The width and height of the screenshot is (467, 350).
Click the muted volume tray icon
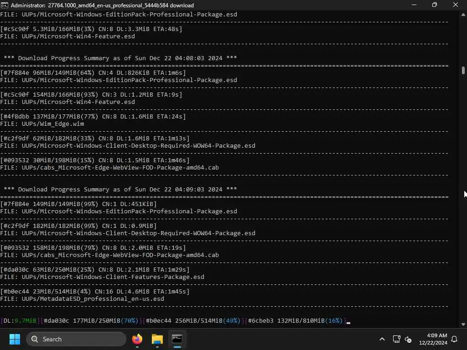408,339
